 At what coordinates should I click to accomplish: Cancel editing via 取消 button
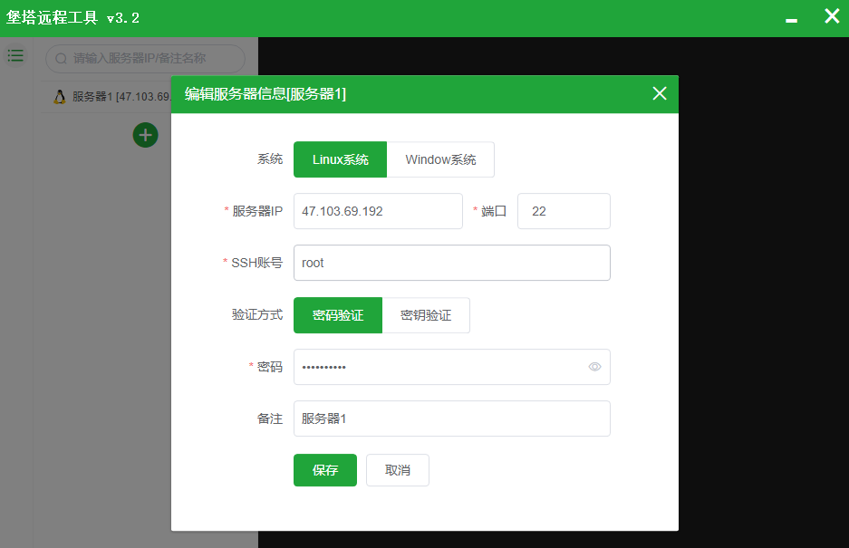pyautogui.click(x=397, y=470)
